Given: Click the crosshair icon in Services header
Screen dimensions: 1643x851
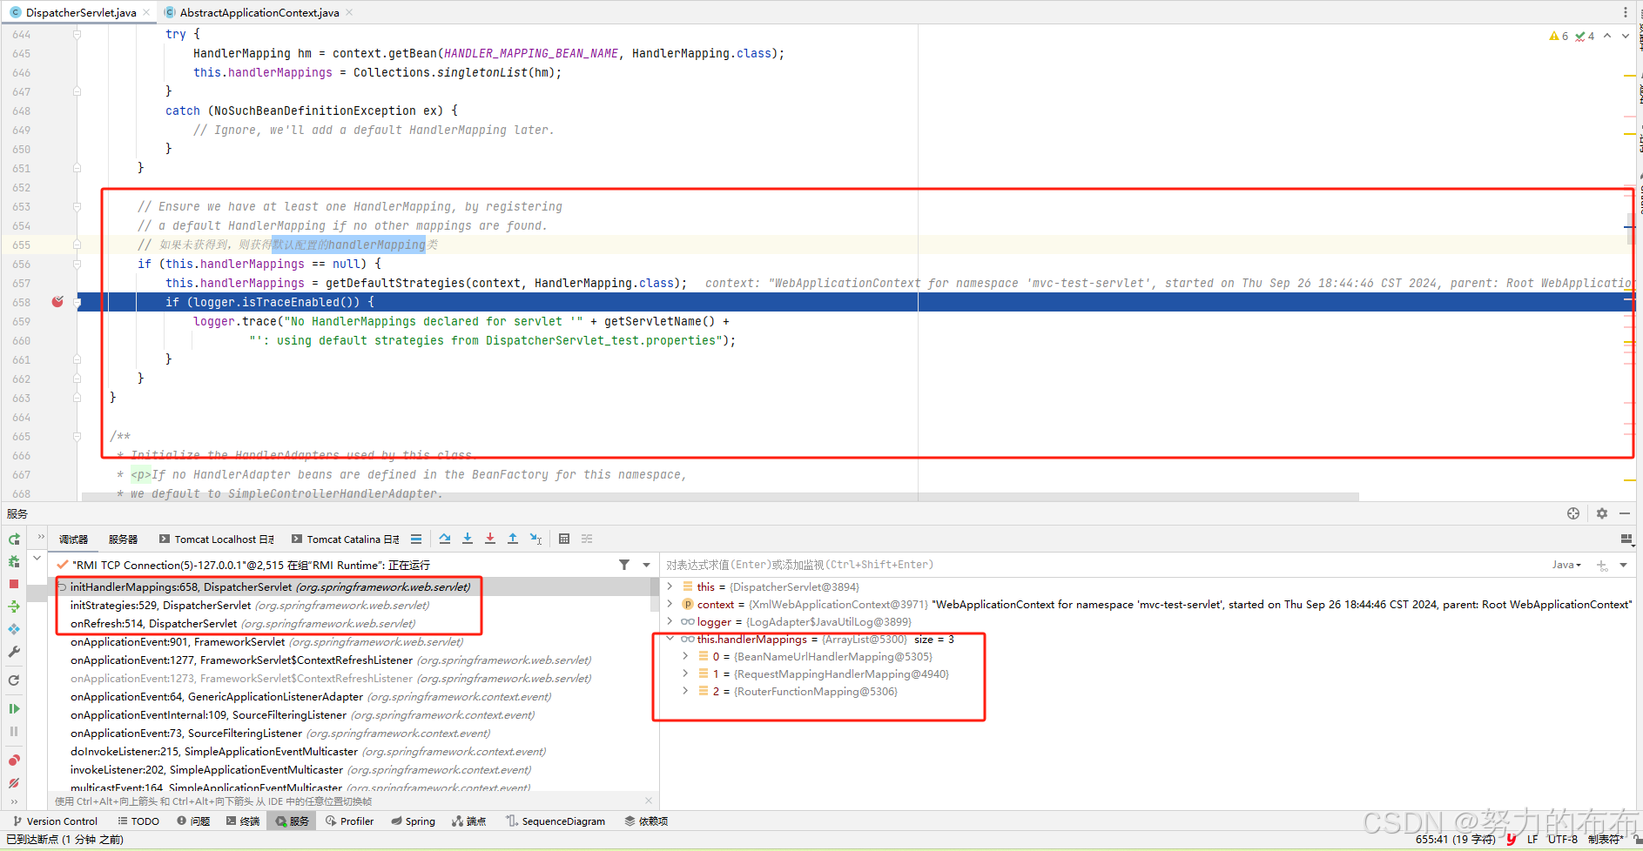Looking at the screenshot, I should pos(1573,513).
